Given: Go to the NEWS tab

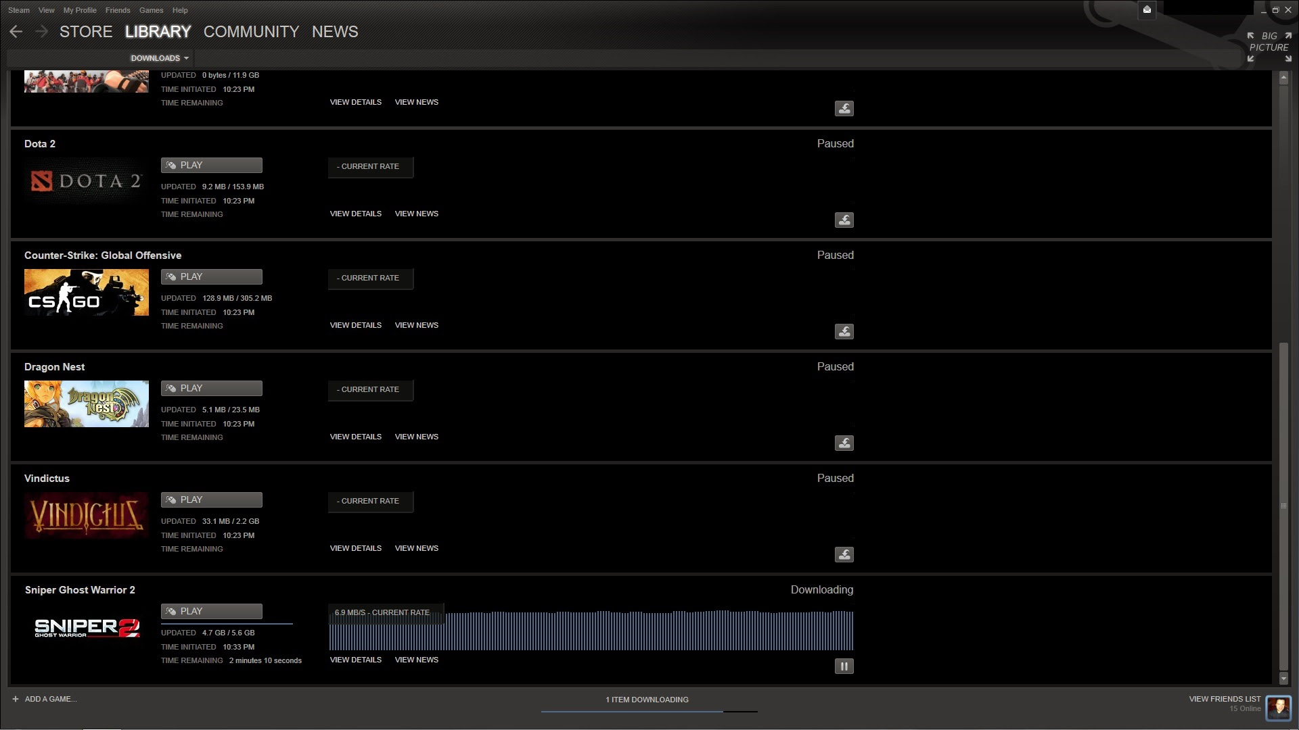Looking at the screenshot, I should coord(335,32).
